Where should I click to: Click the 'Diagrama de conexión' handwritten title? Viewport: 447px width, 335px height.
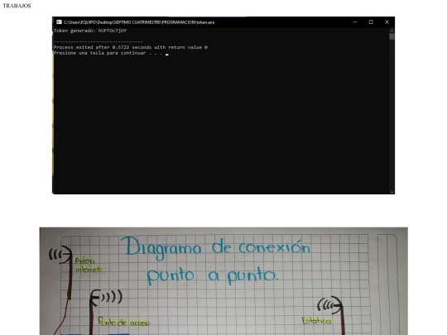tap(217, 248)
